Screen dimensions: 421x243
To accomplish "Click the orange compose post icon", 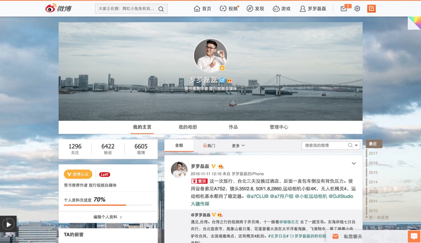I will 371,9.
